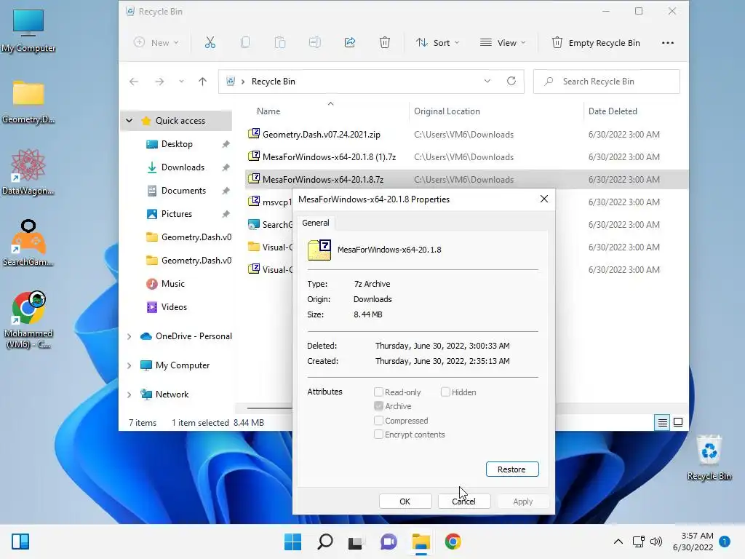Open the recent locations dropdown arrow

[x=181, y=82]
